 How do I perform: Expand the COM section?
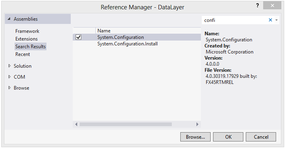point(9,77)
